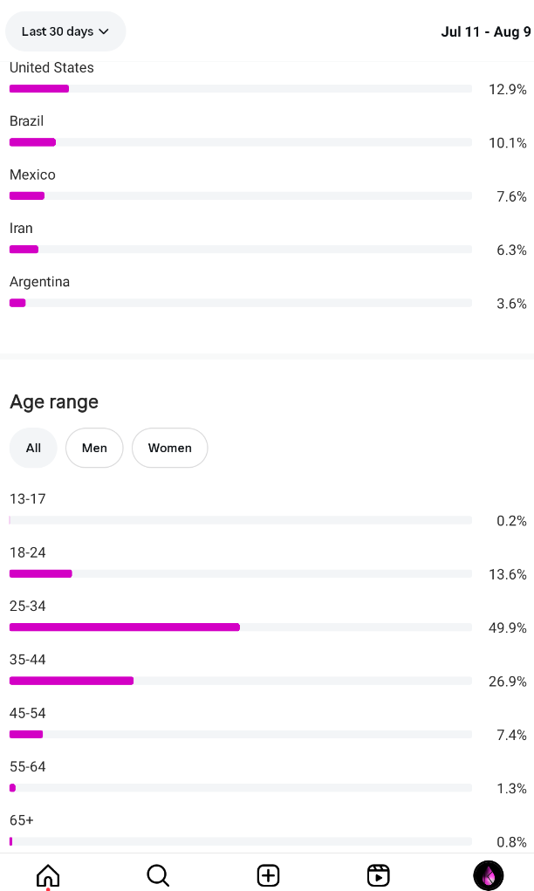Select the All age filter
Image resolution: width=534 pixels, height=891 pixels.
(x=33, y=448)
